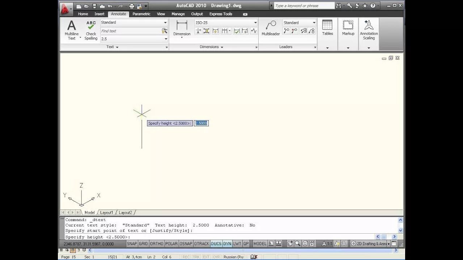The image size is (463, 260).
Task: Switch to the Layout1 tab
Action: coord(107,213)
